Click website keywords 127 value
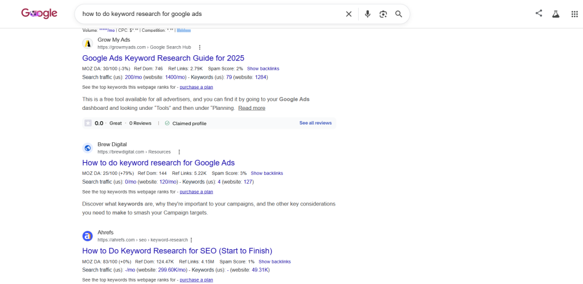583x284 pixels. 248,182
